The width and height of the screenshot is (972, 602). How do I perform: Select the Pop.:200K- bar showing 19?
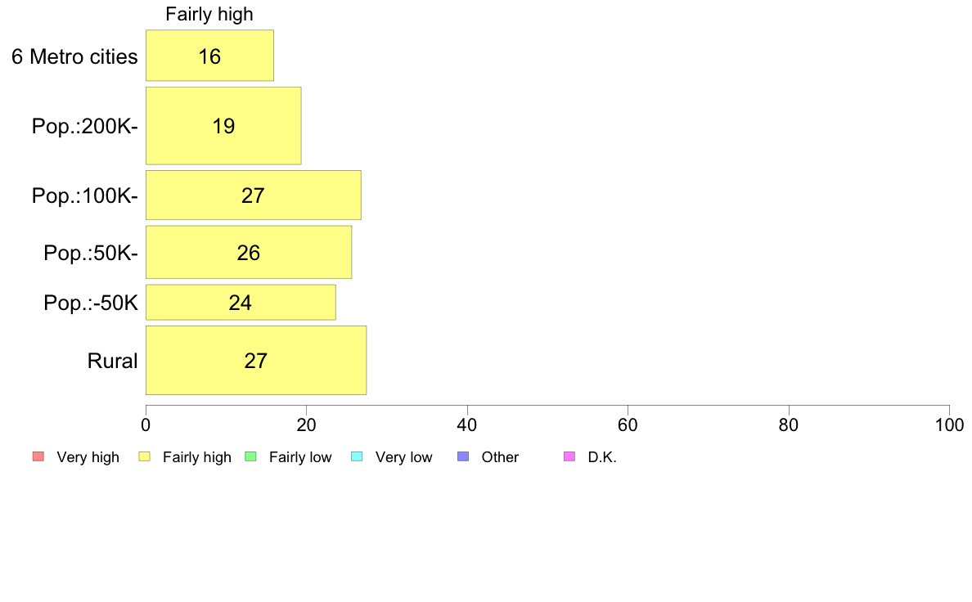tap(223, 126)
